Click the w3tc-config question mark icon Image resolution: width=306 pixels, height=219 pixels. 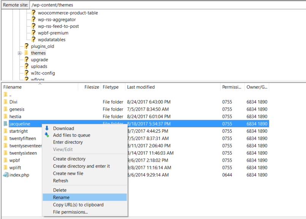27,73
